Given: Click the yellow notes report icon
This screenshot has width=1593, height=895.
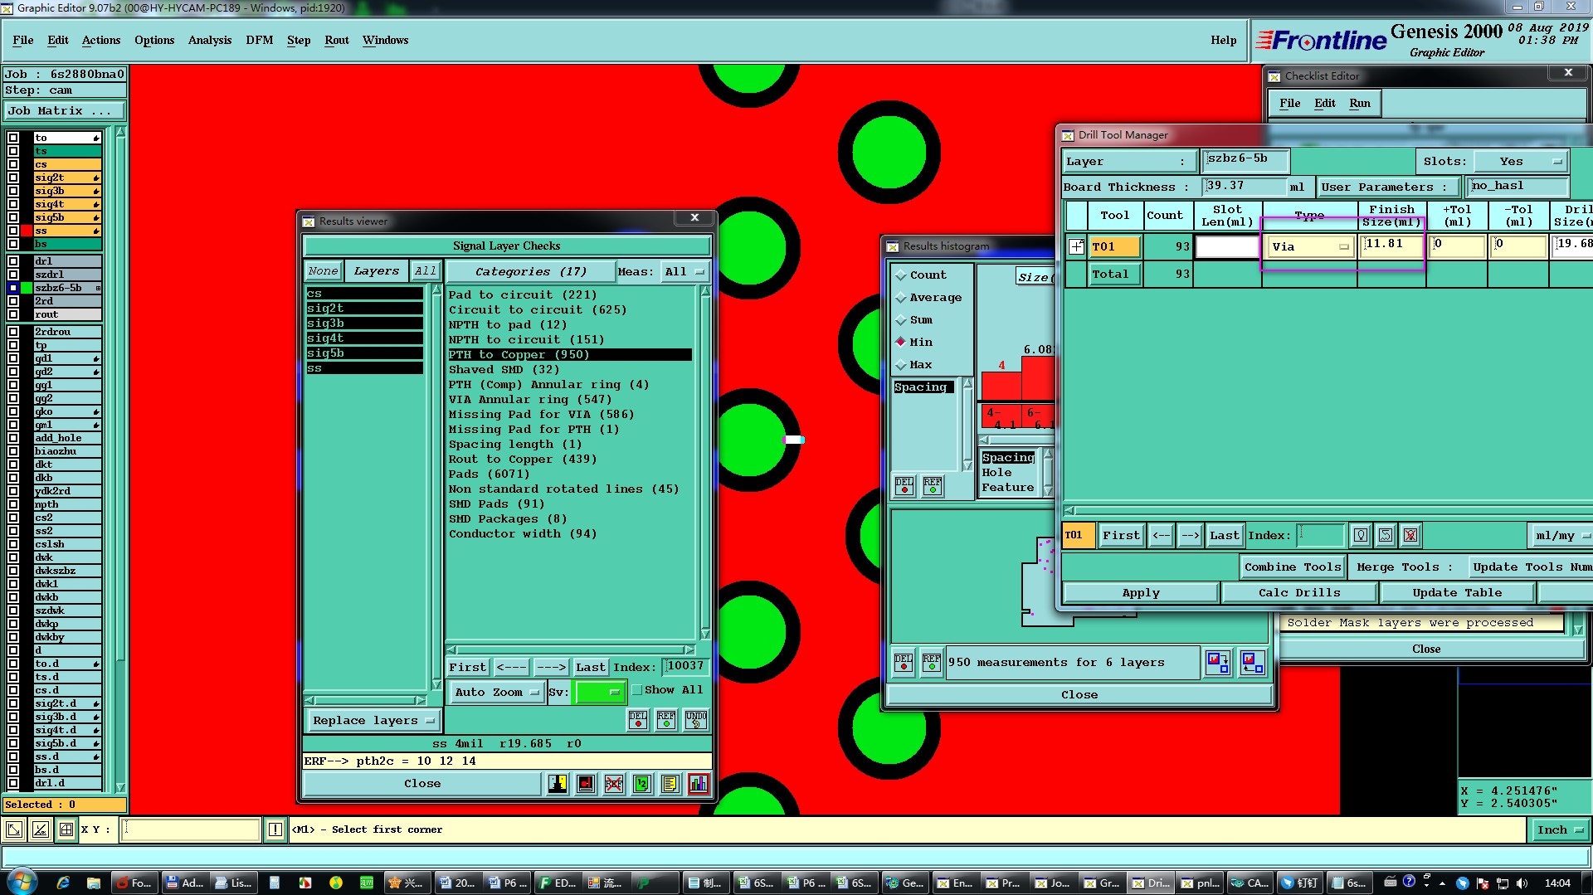Looking at the screenshot, I should 670,784.
